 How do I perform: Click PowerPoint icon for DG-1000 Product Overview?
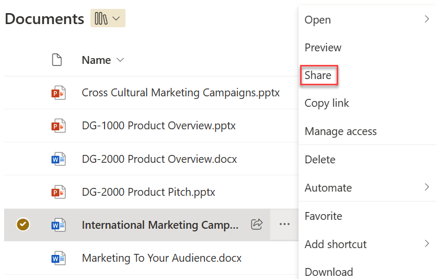click(59, 126)
